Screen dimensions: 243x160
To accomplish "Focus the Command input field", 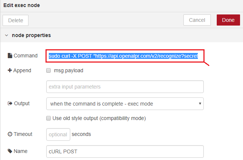I will point(125,56).
